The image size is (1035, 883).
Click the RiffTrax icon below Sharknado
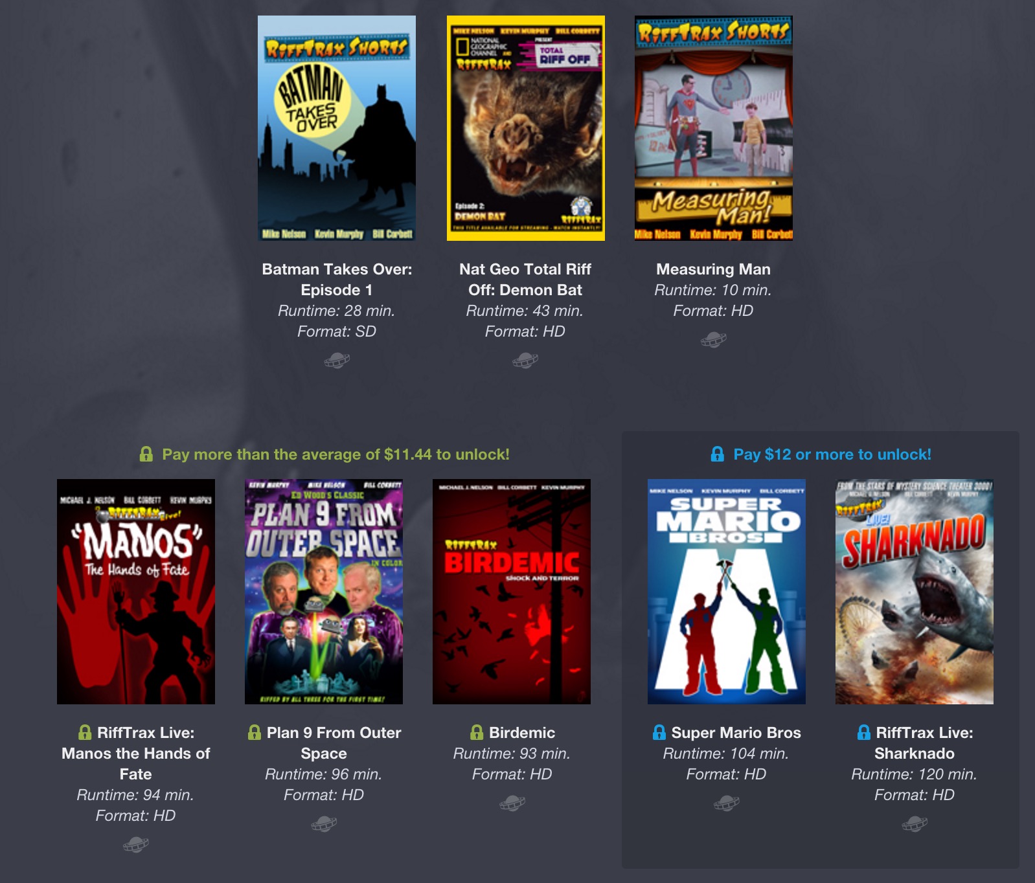(x=915, y=823)
